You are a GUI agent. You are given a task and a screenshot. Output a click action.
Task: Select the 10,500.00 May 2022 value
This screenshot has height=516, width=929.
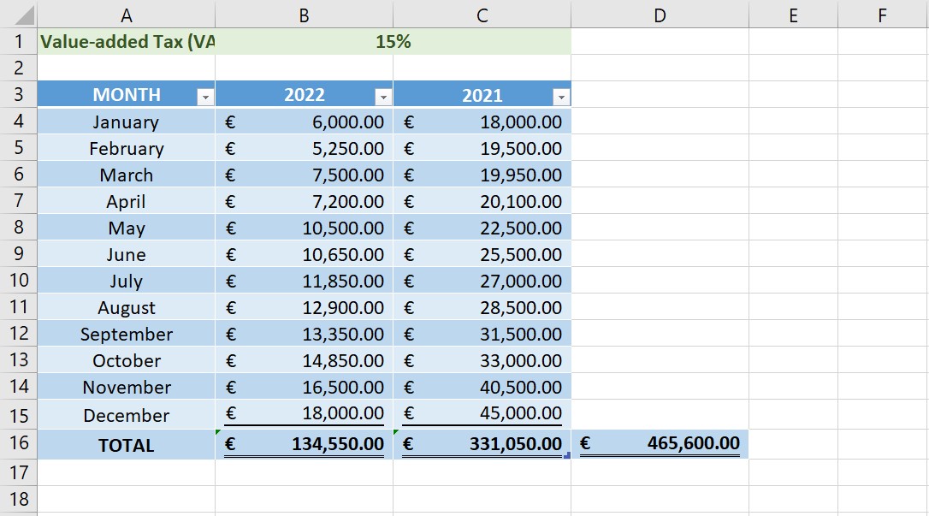(304, 228)
